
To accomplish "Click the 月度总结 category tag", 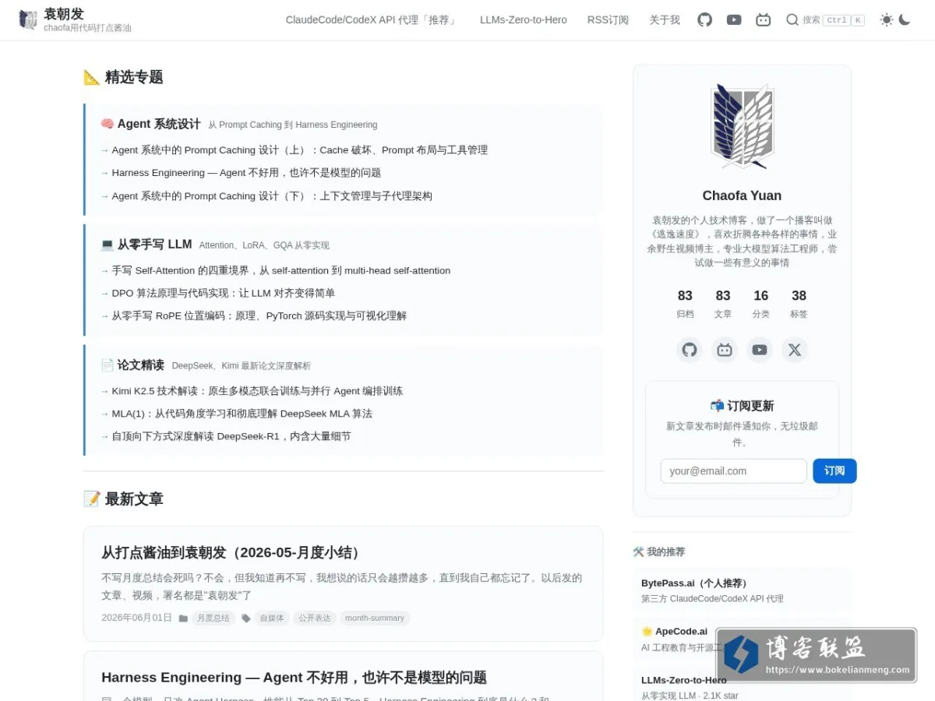I will 213,618.
